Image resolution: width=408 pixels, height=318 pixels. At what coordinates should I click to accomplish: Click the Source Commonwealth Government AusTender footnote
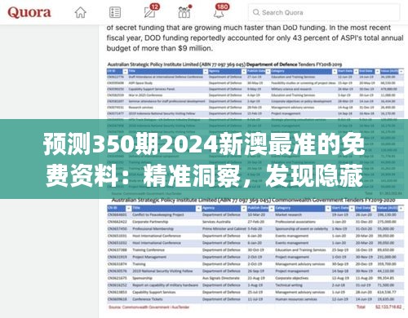(x=149, y=307)
